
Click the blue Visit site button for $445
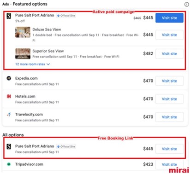pos(169,18)
